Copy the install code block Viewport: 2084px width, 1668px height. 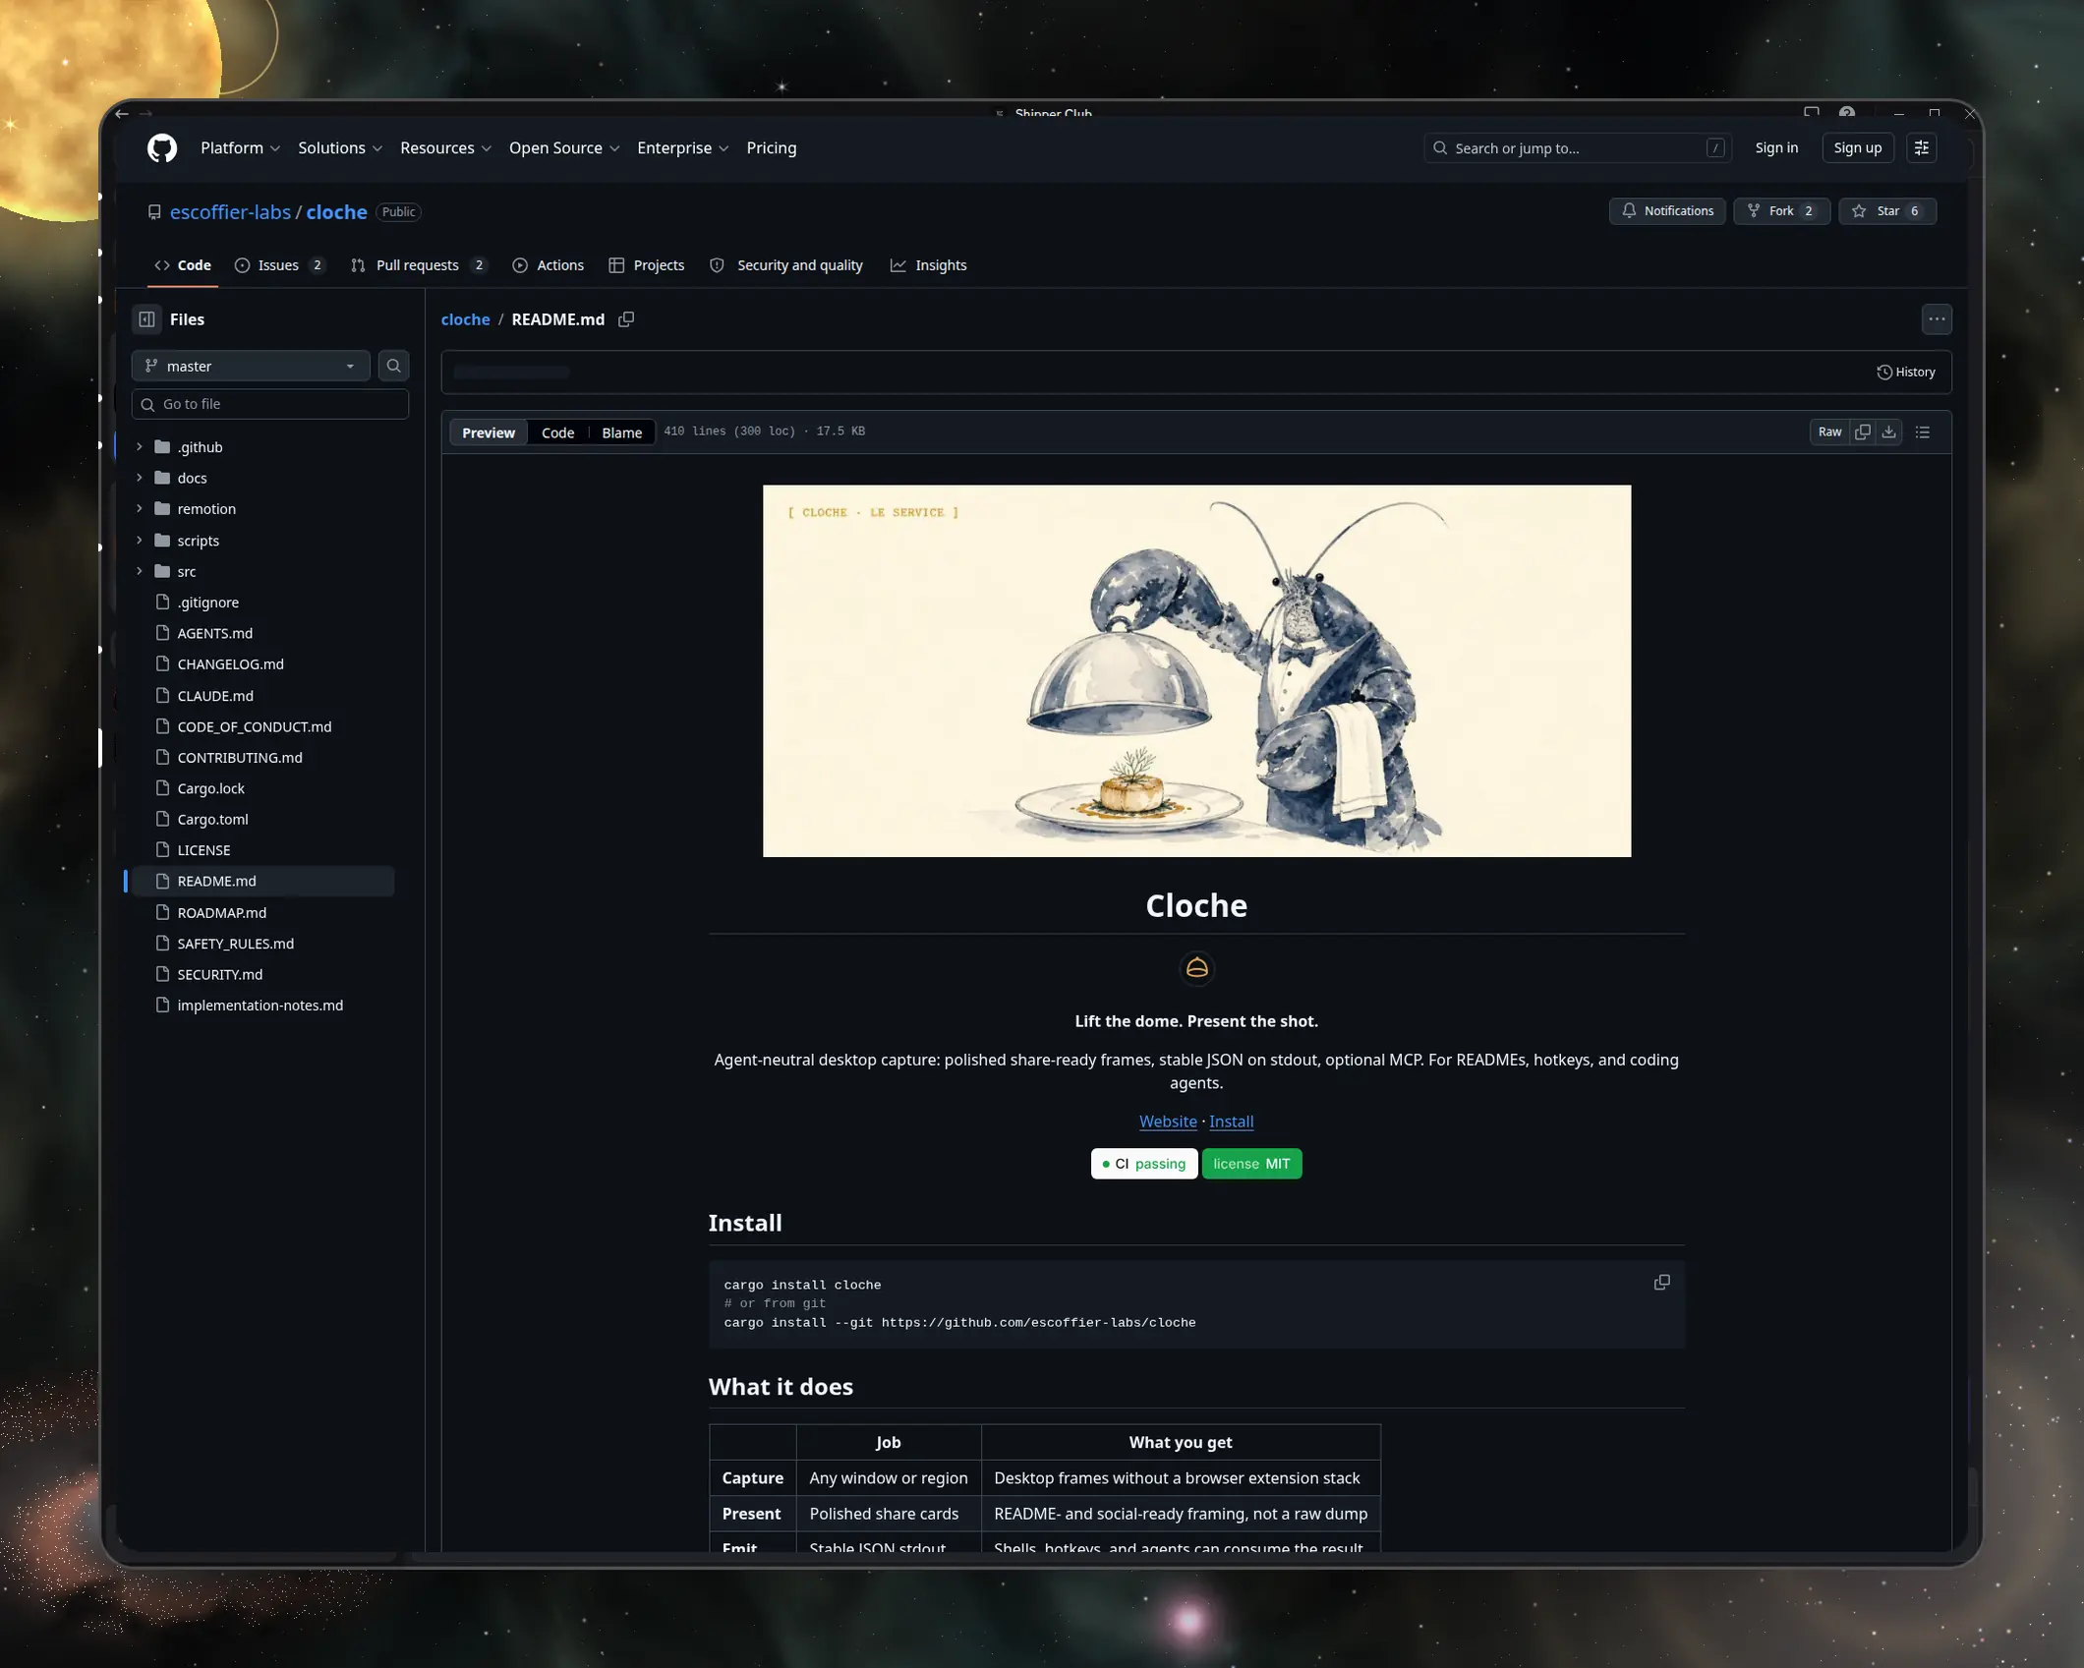click(1661, 1283)
